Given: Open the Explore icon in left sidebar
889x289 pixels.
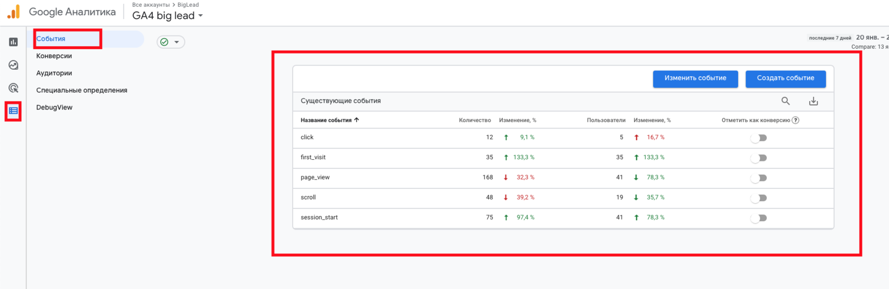Looking at the screenshot, I should pyautogui.click(x=13, y=65).
